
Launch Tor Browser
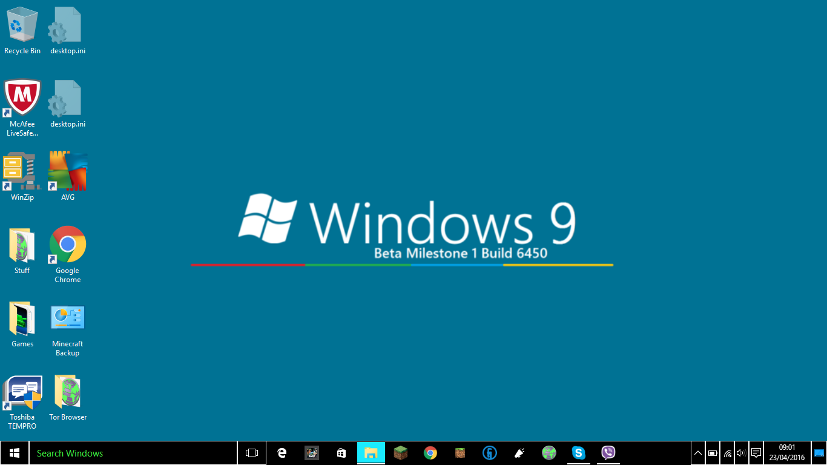pos(67,391)
